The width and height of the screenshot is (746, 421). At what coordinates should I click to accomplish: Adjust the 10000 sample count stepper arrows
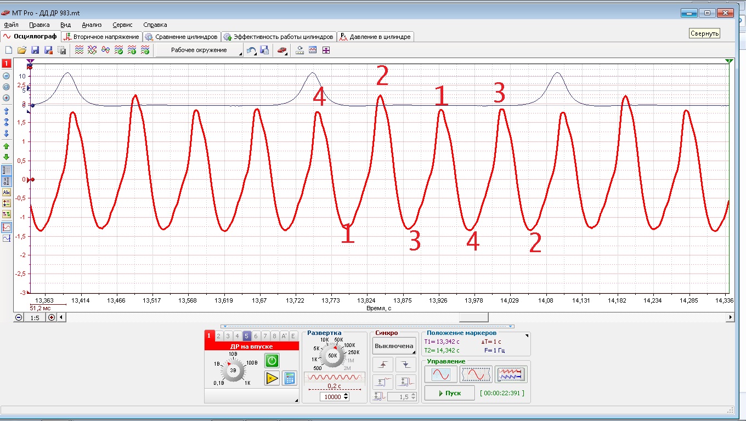tap(346, 397)
